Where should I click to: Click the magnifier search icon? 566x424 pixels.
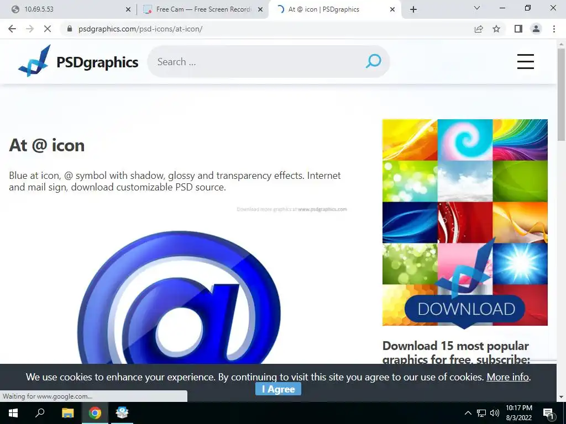(373, 61)
